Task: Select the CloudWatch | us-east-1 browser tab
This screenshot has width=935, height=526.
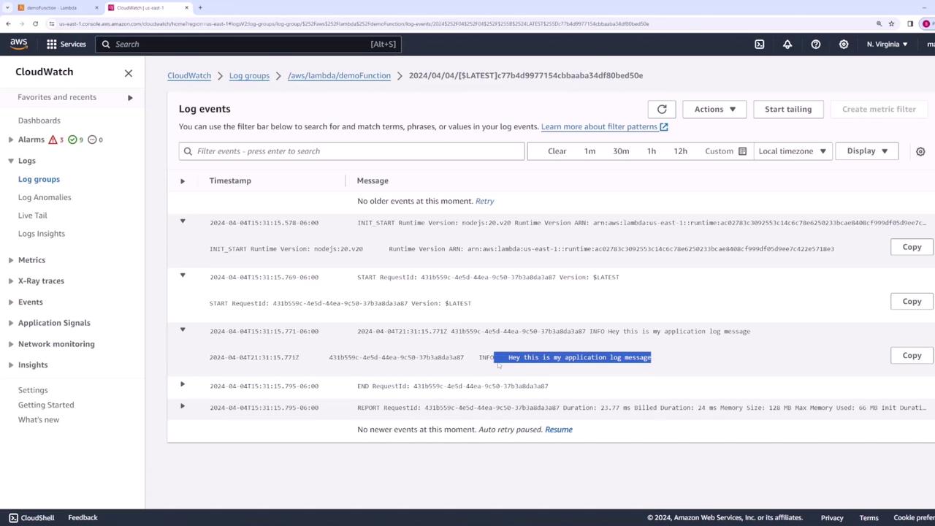Action: coord(146,7)
